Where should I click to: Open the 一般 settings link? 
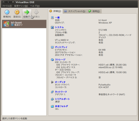coord(57,18)
